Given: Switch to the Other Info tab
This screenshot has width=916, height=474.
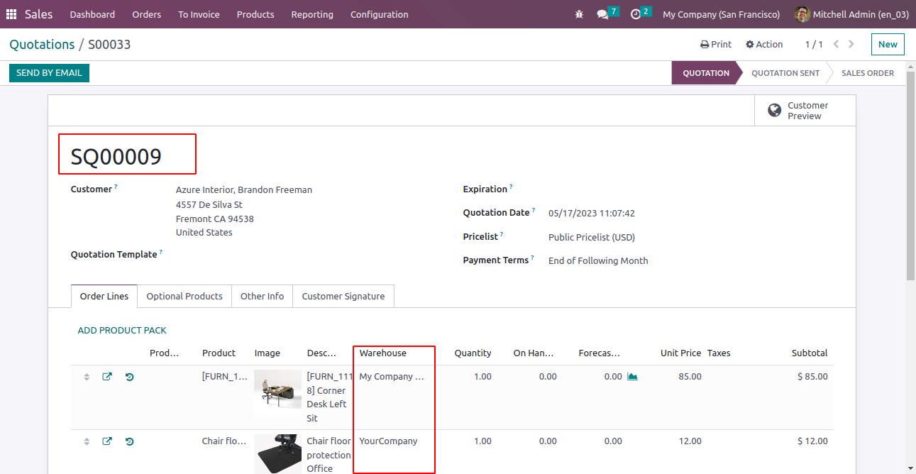Looking at the screenshot, I should (262, 297).
